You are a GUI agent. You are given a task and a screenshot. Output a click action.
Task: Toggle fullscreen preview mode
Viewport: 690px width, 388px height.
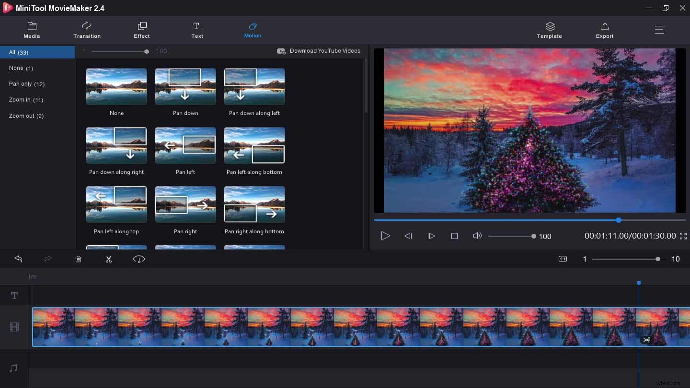click(x=683, y=236)
